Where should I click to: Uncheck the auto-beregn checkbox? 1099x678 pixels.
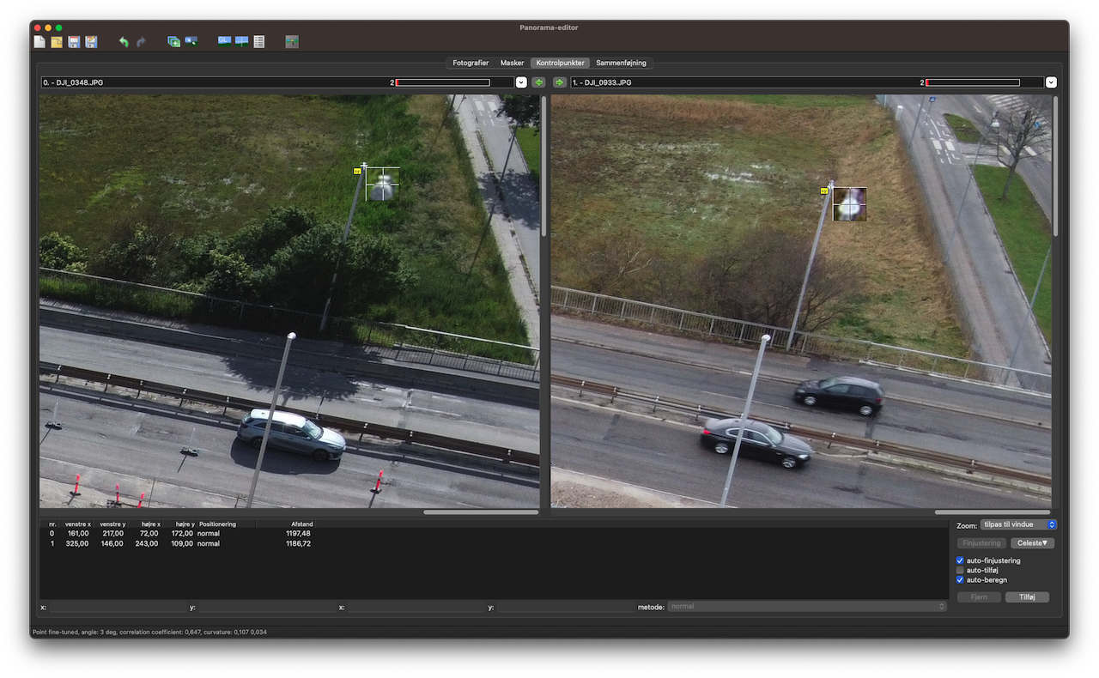(961, 580)
